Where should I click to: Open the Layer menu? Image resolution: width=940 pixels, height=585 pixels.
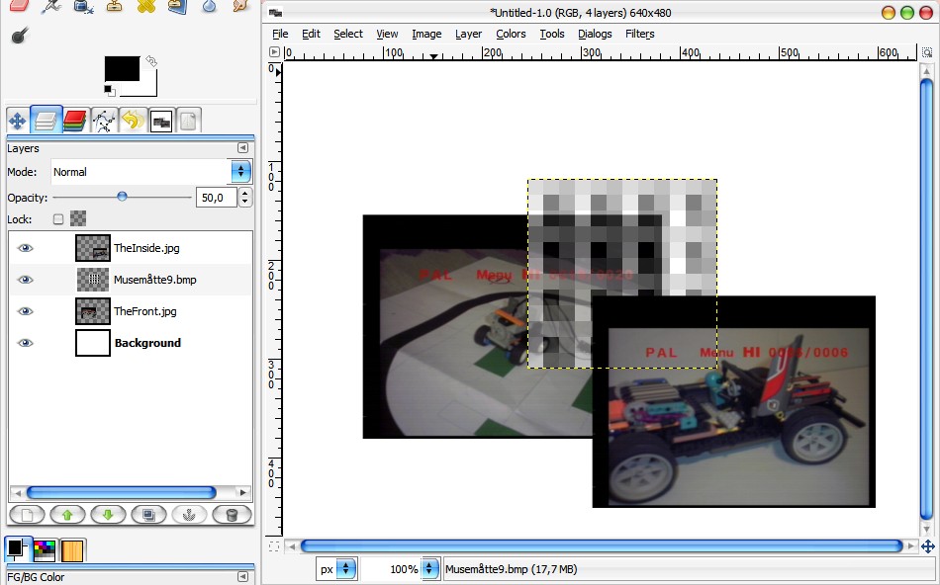[x=468, y=34]
